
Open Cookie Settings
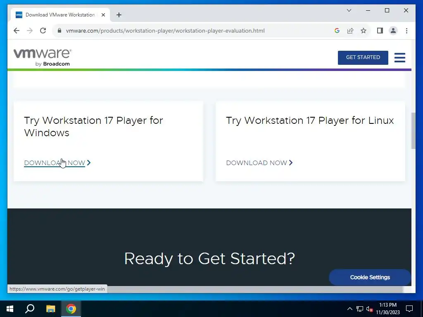coord(370,277)
